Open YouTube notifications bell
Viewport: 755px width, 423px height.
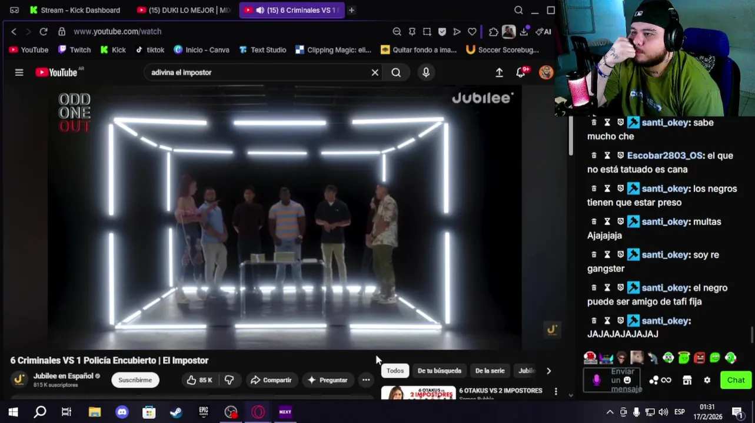(x=521, y=72)
